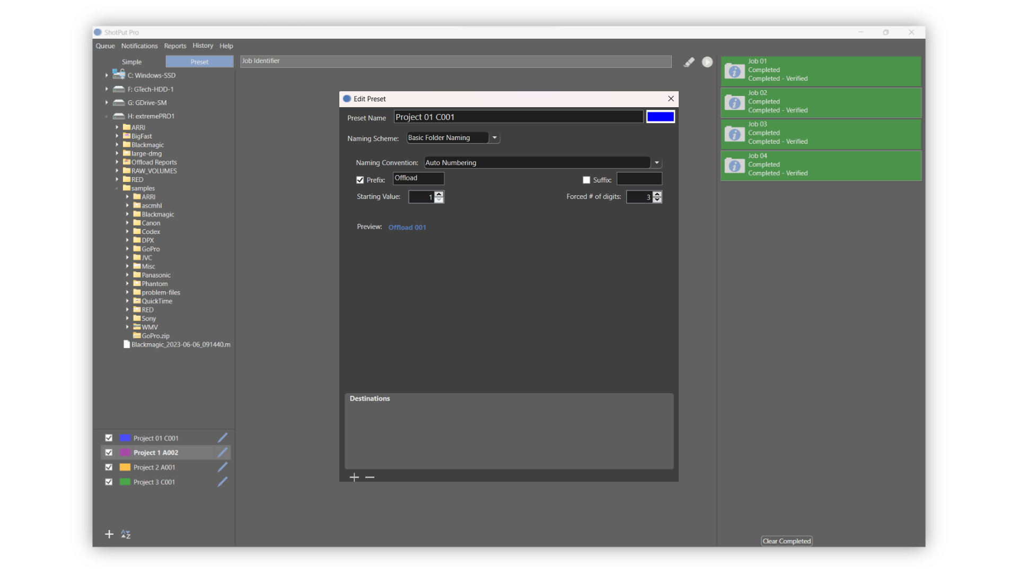Screen dimensions: 1018x573
Task: Click the eraser clear icon near Job Identifier
Action: 689,62
